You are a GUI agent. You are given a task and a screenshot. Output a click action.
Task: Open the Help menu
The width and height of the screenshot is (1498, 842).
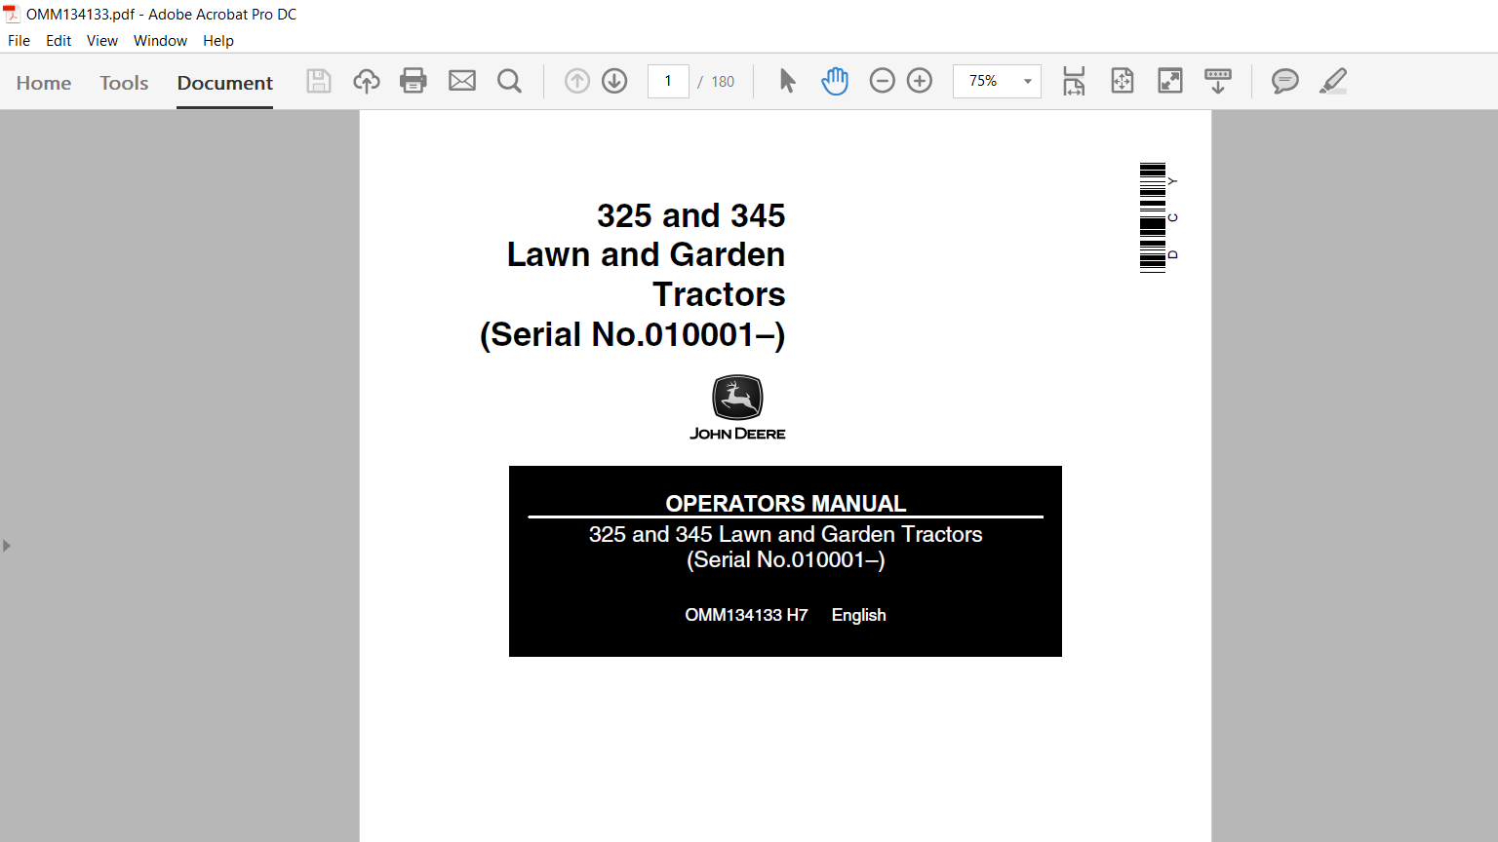(x=218, y=41)
